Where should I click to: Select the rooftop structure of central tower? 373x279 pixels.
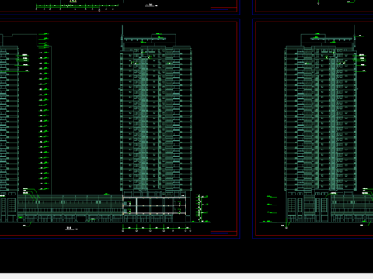click(x=149, y=40)
